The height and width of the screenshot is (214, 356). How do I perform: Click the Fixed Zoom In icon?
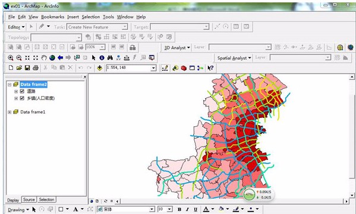coord(27,58)
